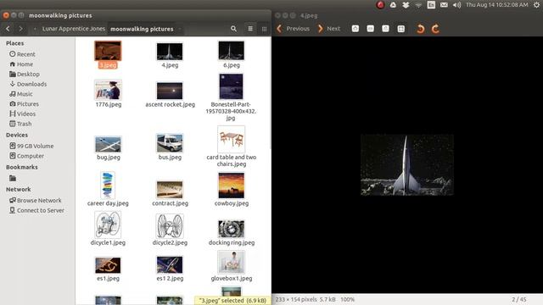
Task: Select the Bonestell-Part jpg thumbnail
Action: [232, 86]
